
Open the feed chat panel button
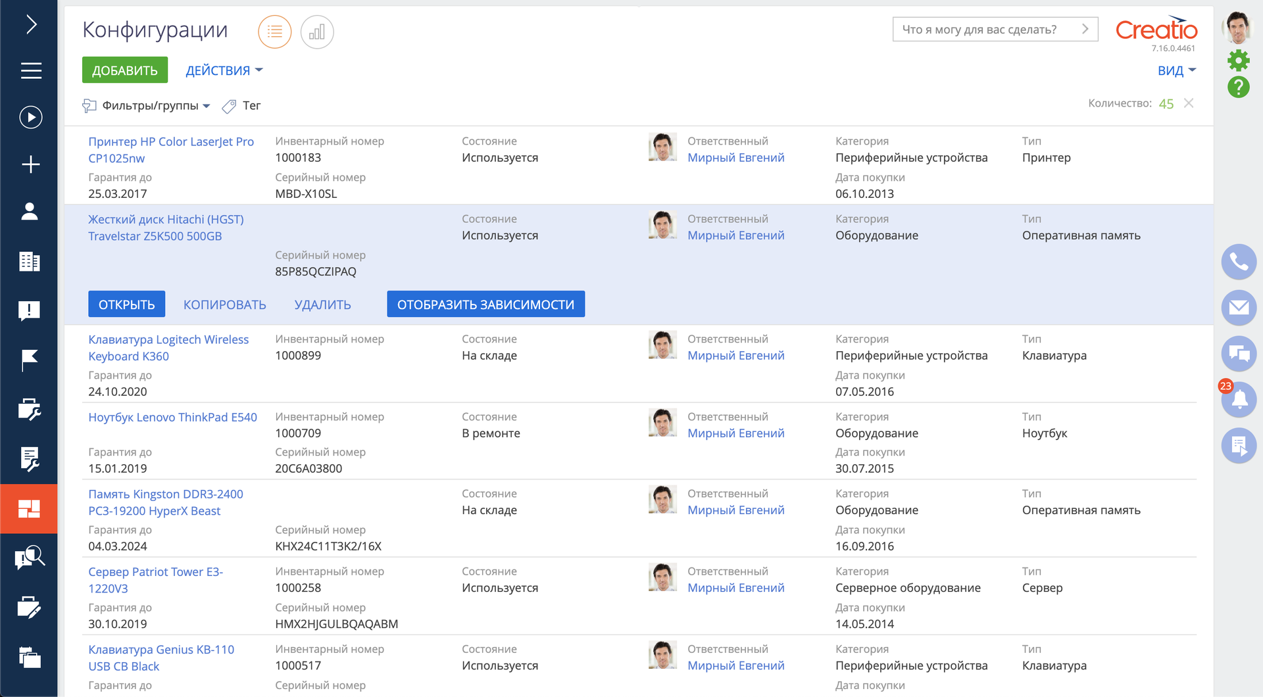(1239, 354)
